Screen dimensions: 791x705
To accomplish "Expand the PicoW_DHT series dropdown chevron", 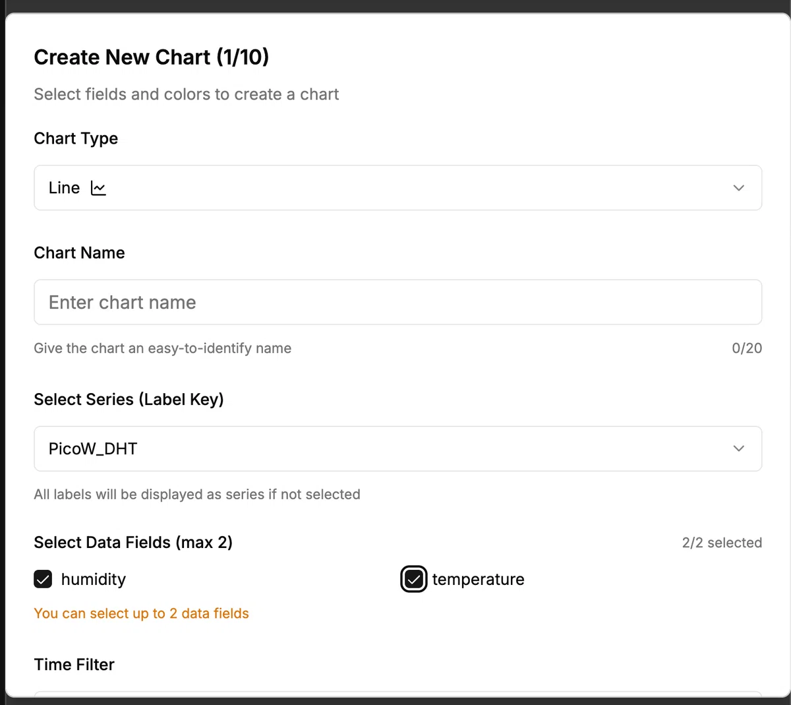I will click(738, 448).
